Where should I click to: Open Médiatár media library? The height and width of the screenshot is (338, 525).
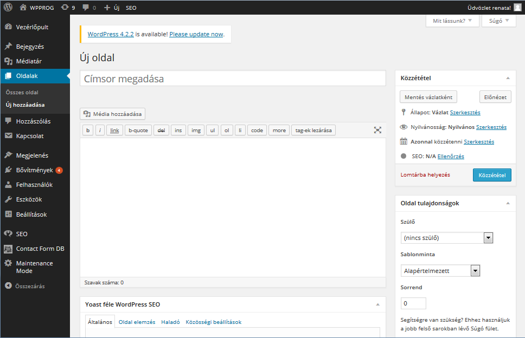point(29,61)
